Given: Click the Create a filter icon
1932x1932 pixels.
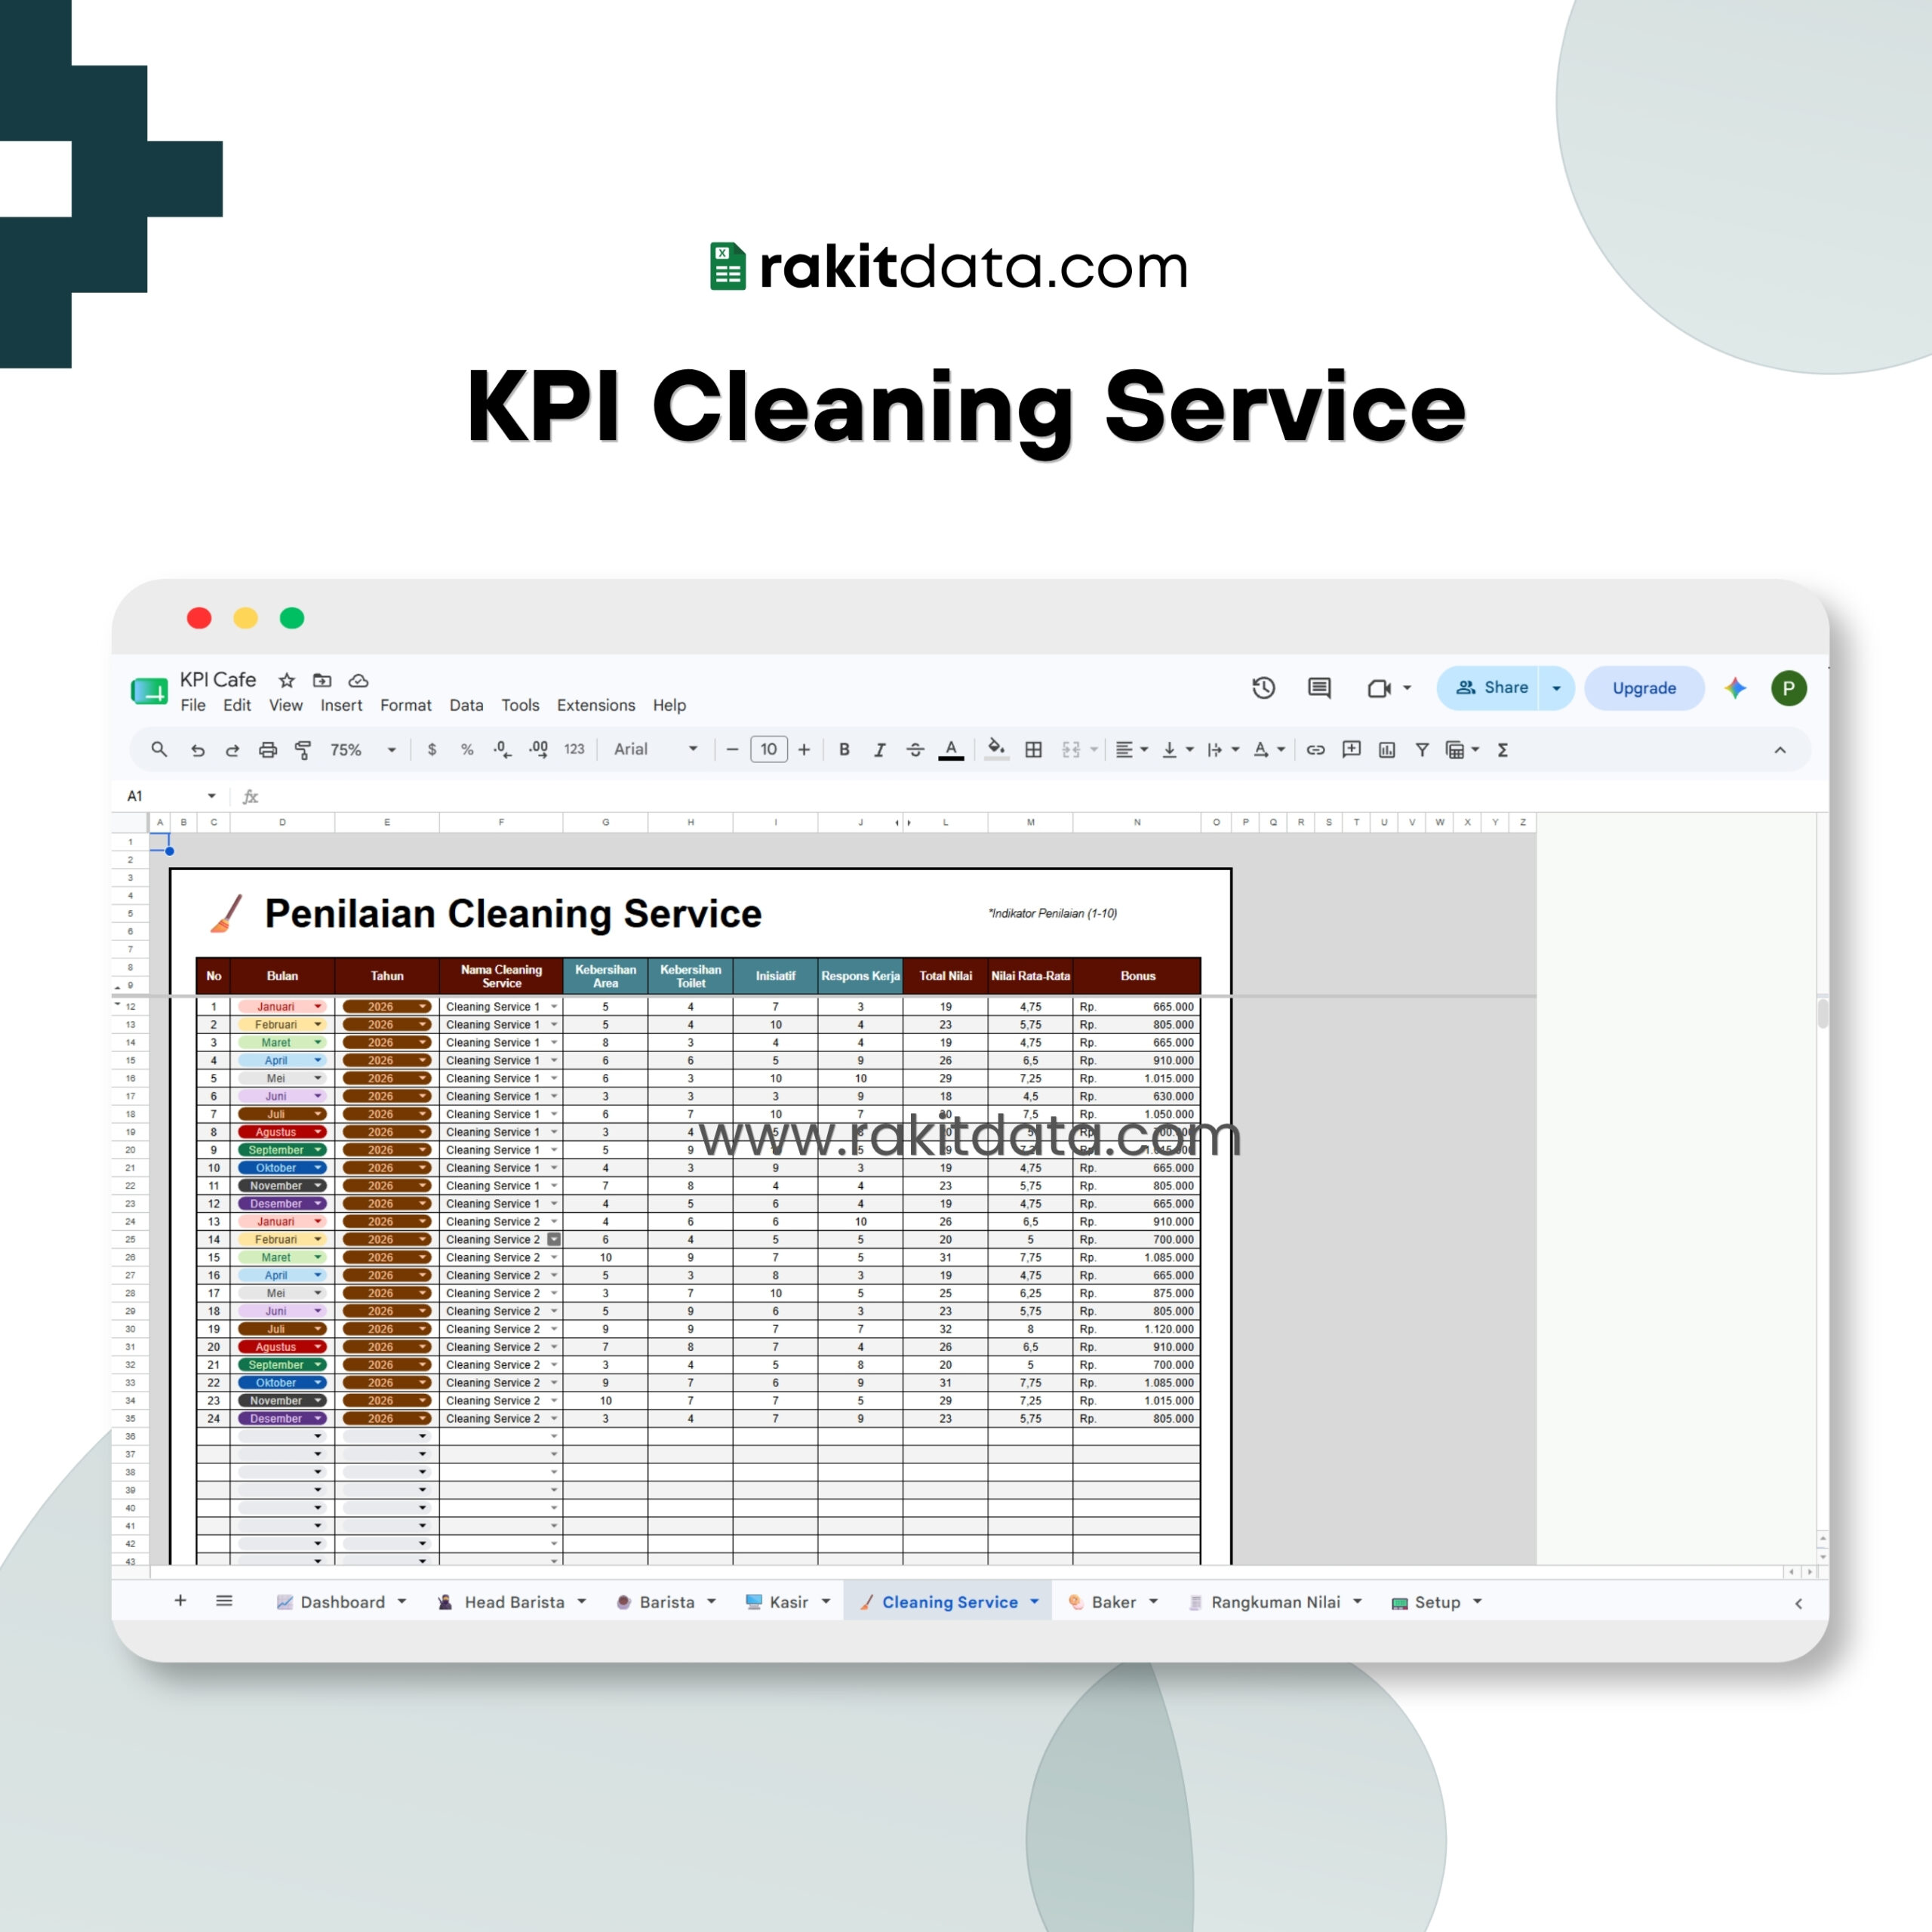Looking at the screenshot, I should tap(1422, 750).
